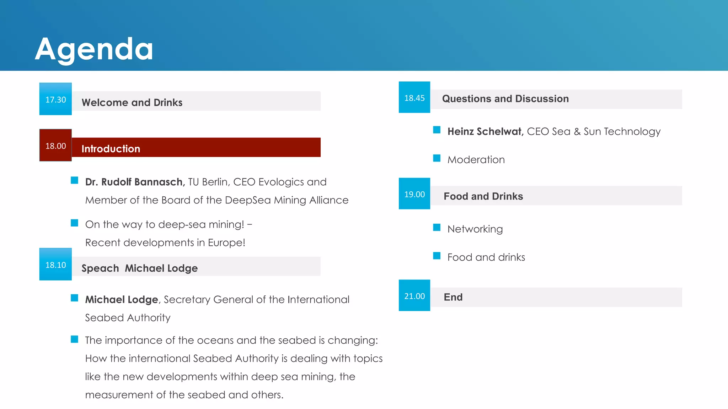Click the bullet before Dr. Rudolf Bannasch
Screen dimensions: 728x409
pyautogui.click(x=74, y=180)
